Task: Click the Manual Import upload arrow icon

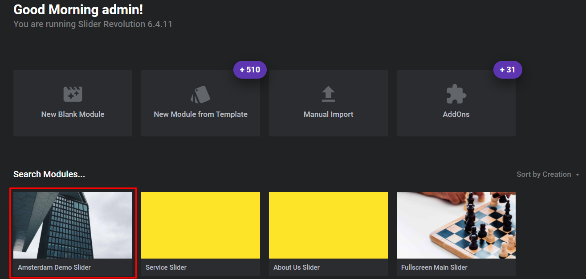Action: pos(328,94)
